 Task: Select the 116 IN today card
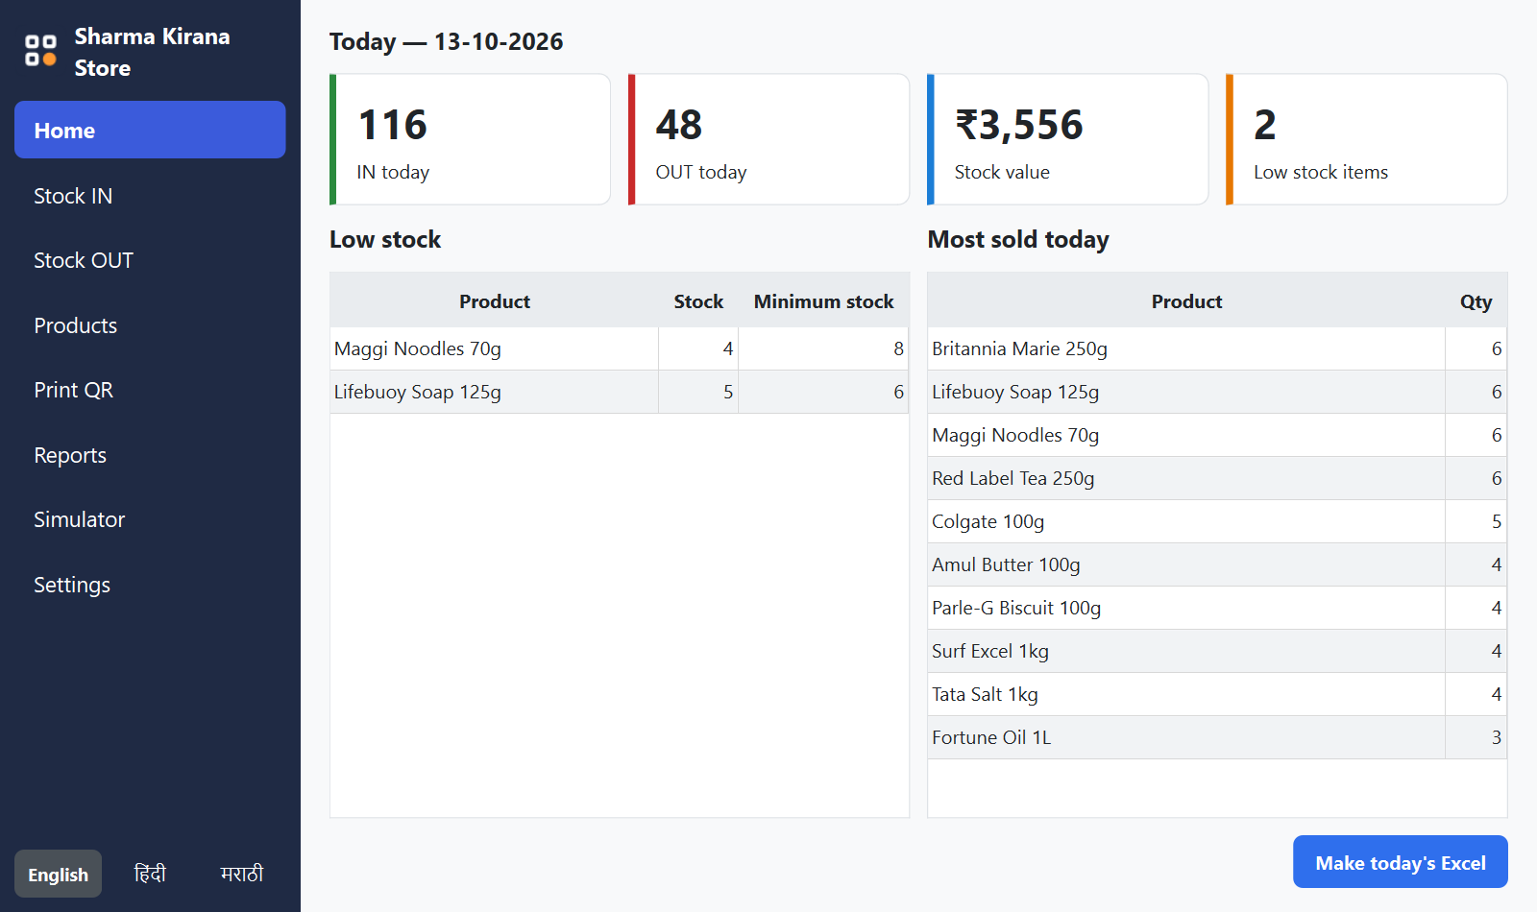(470, 139)
